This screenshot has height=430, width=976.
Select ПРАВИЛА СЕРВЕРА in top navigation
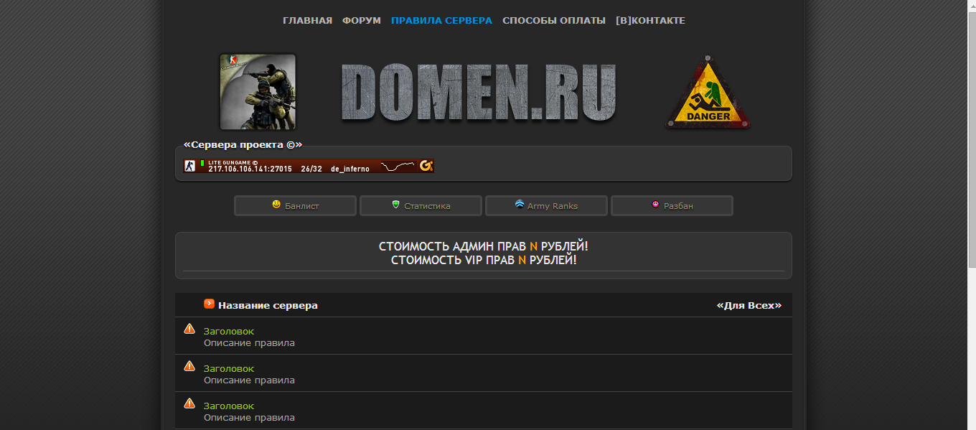441,20
